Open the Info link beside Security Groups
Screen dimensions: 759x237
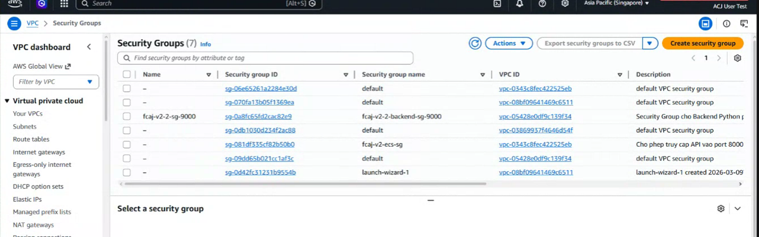tap(205, 44)
